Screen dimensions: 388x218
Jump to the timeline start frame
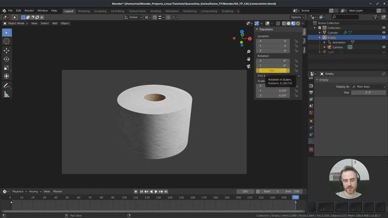click(x=141, y=191)
